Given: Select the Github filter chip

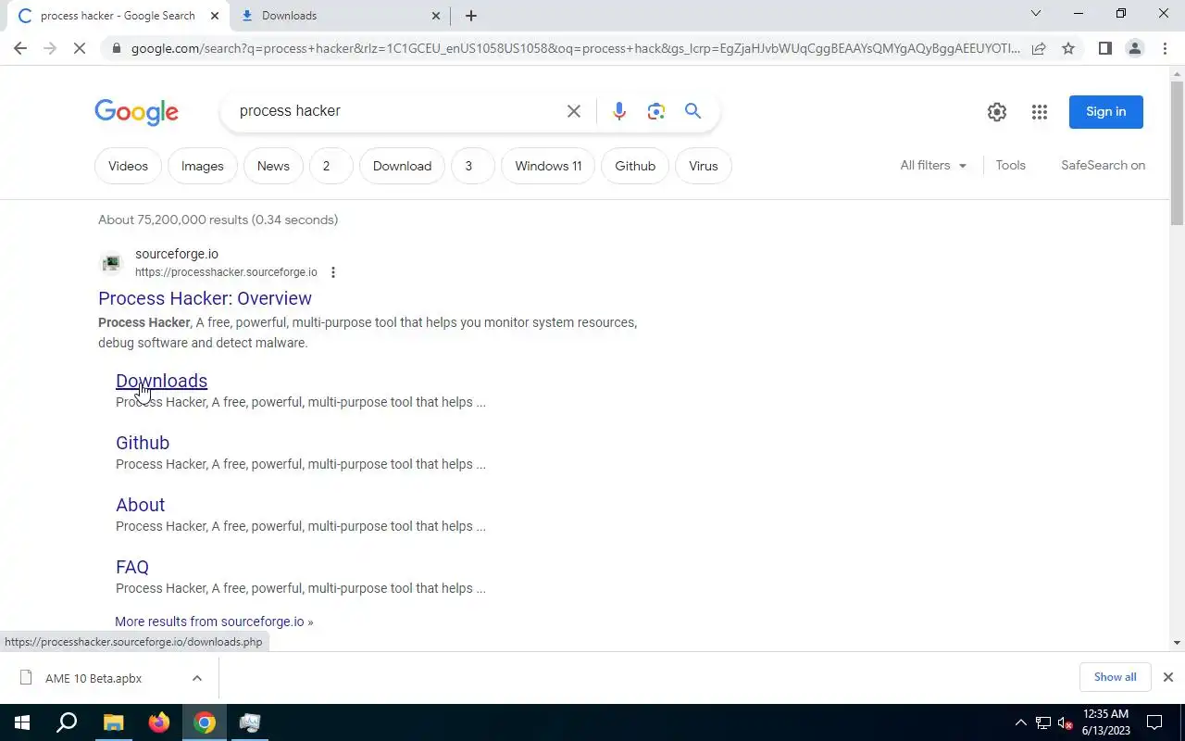Looking at the screenshot, I should [635, 166].
